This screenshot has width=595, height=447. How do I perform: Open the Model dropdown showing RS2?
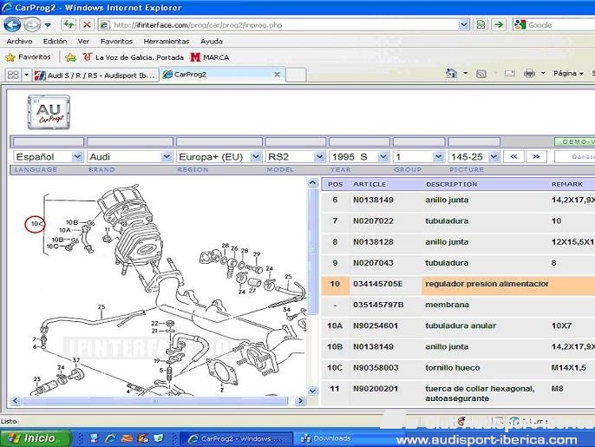tap(296, 156)
